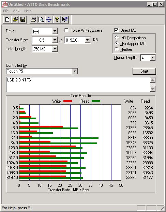Click the four-arrow move icon in toolbar
166x212 pixels.
(49, 20)
